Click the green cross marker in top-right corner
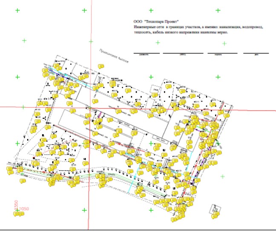Image resolution: width=276 pixels, height=231 pixels. [218, 10]
